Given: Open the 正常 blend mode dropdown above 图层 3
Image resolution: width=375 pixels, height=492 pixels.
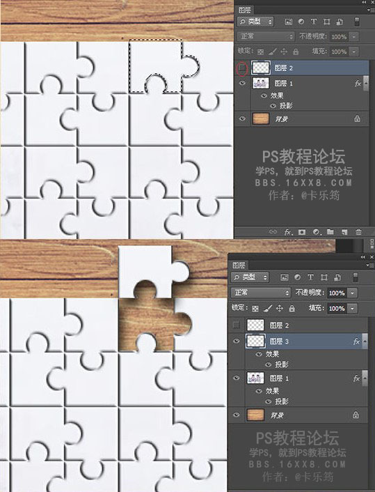Looking at the screenshot, I should pos(261,293).
